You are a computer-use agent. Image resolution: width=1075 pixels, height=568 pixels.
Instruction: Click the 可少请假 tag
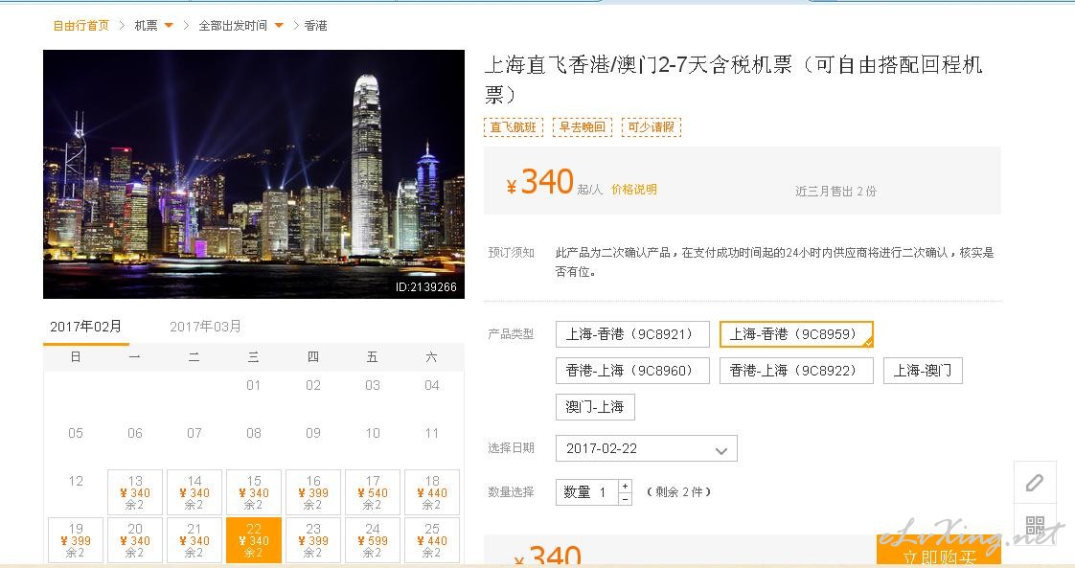click(652, 127)
